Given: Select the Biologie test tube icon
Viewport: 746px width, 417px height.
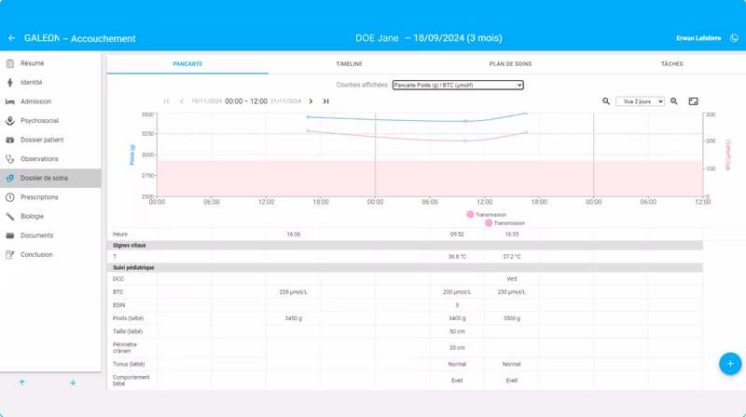Looking at the screenshot, I should click(10, 216).
